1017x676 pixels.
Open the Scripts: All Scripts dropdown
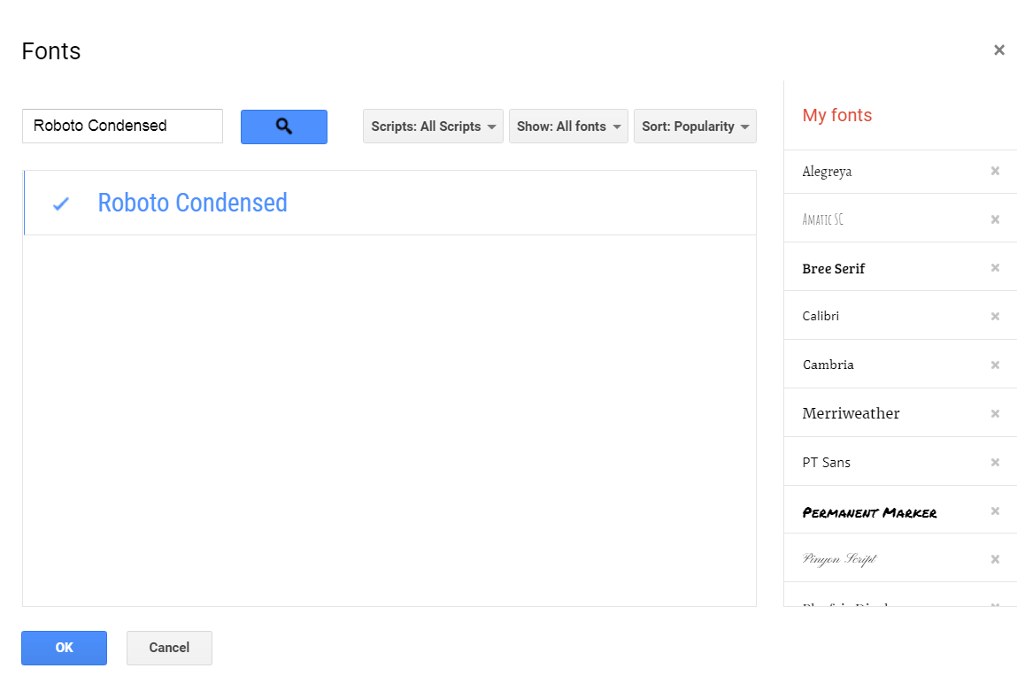[433, 127]
